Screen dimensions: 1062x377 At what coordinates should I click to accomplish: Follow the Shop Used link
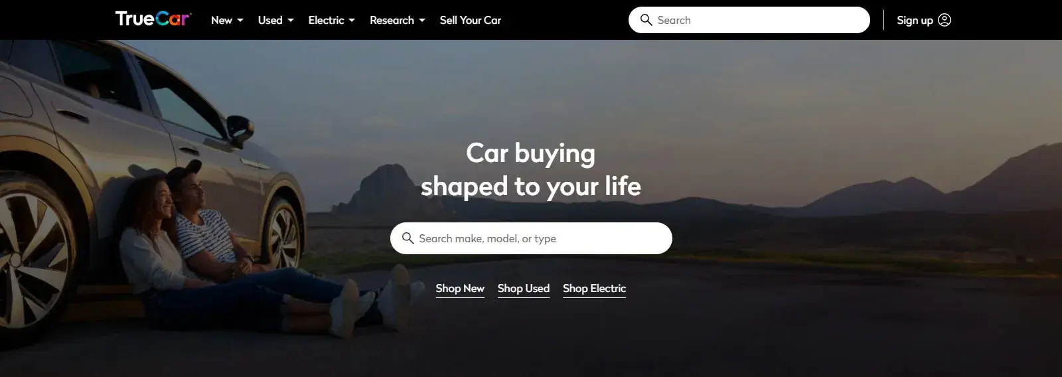point(524,289)
